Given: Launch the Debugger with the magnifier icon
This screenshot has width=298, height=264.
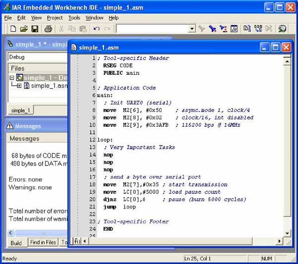Looking at the screenshot, I should [x=282, y=29].
